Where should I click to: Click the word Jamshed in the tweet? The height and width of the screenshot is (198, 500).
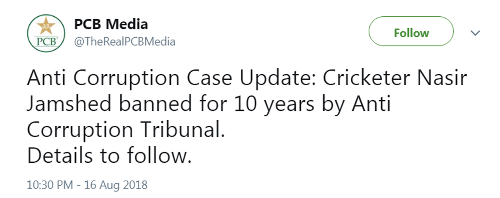click(70, 104)
